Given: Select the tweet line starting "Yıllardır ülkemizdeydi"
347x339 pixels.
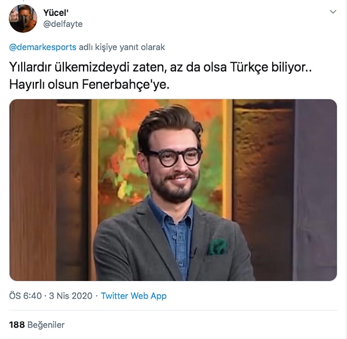Looking at the screenshot, I should coord(160,67).
